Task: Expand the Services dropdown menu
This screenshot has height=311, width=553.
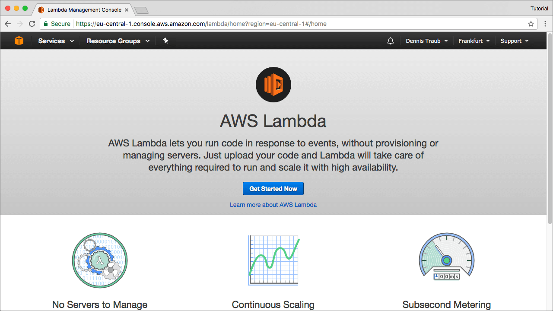Action: point(56,41)
